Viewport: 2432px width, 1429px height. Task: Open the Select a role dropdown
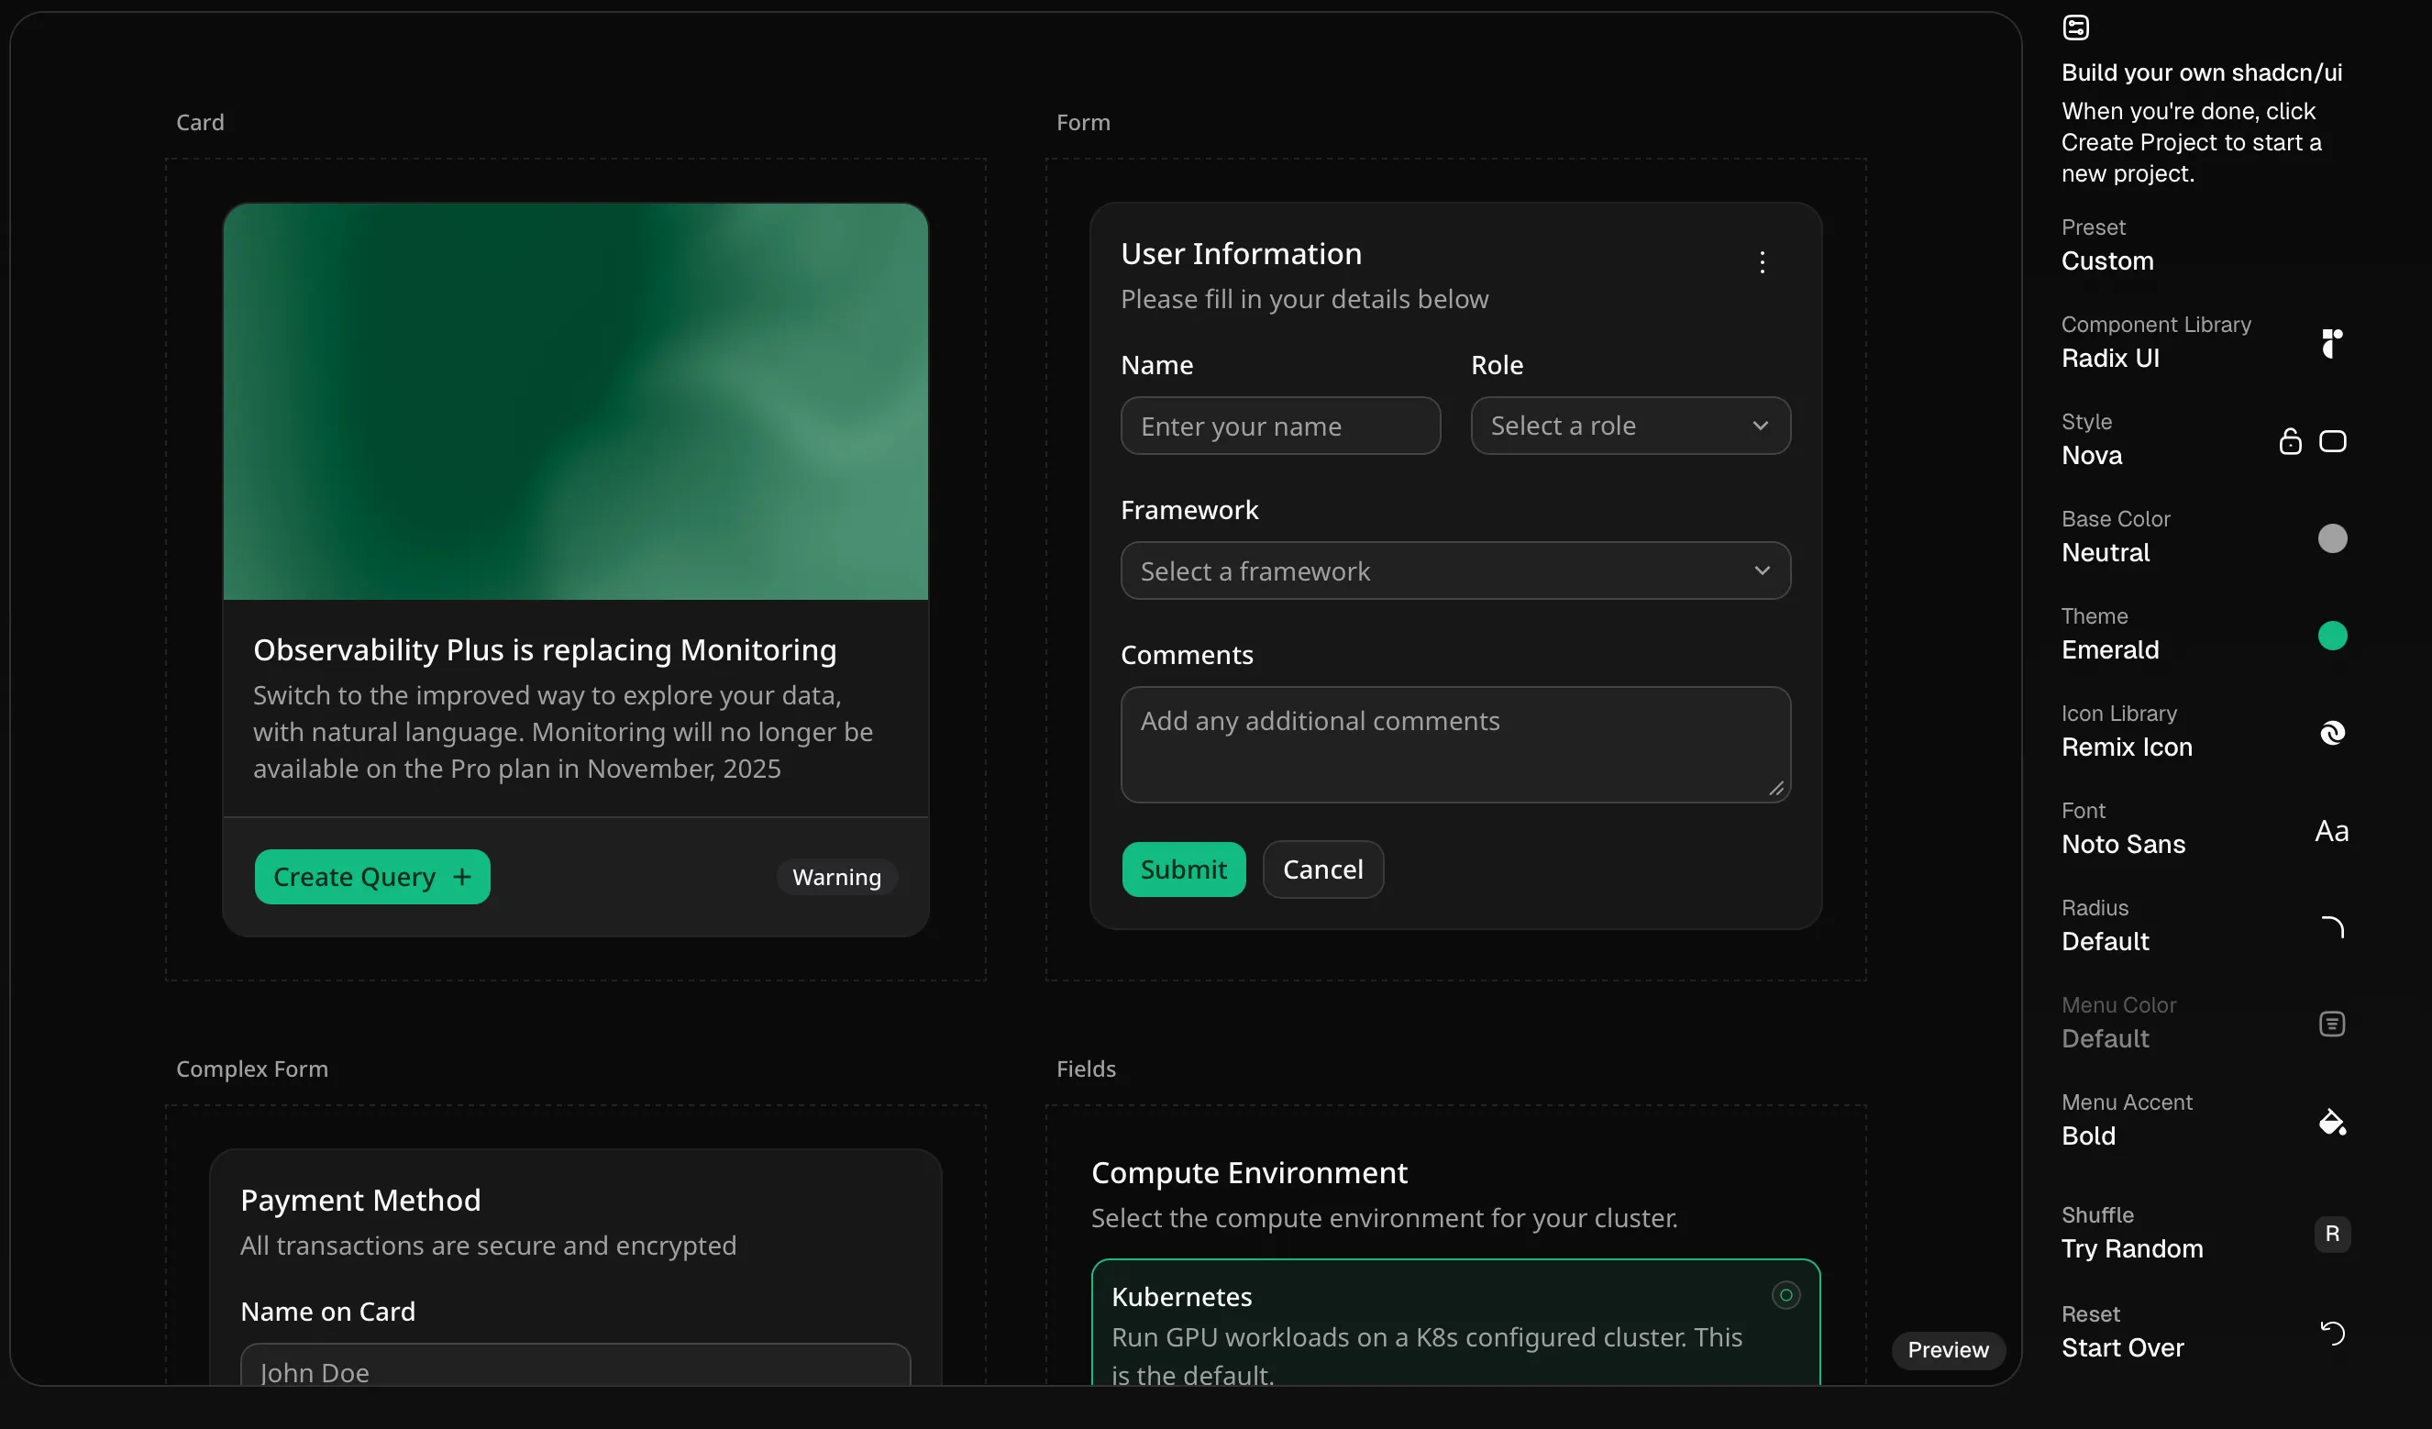[x=1629, y=425]
